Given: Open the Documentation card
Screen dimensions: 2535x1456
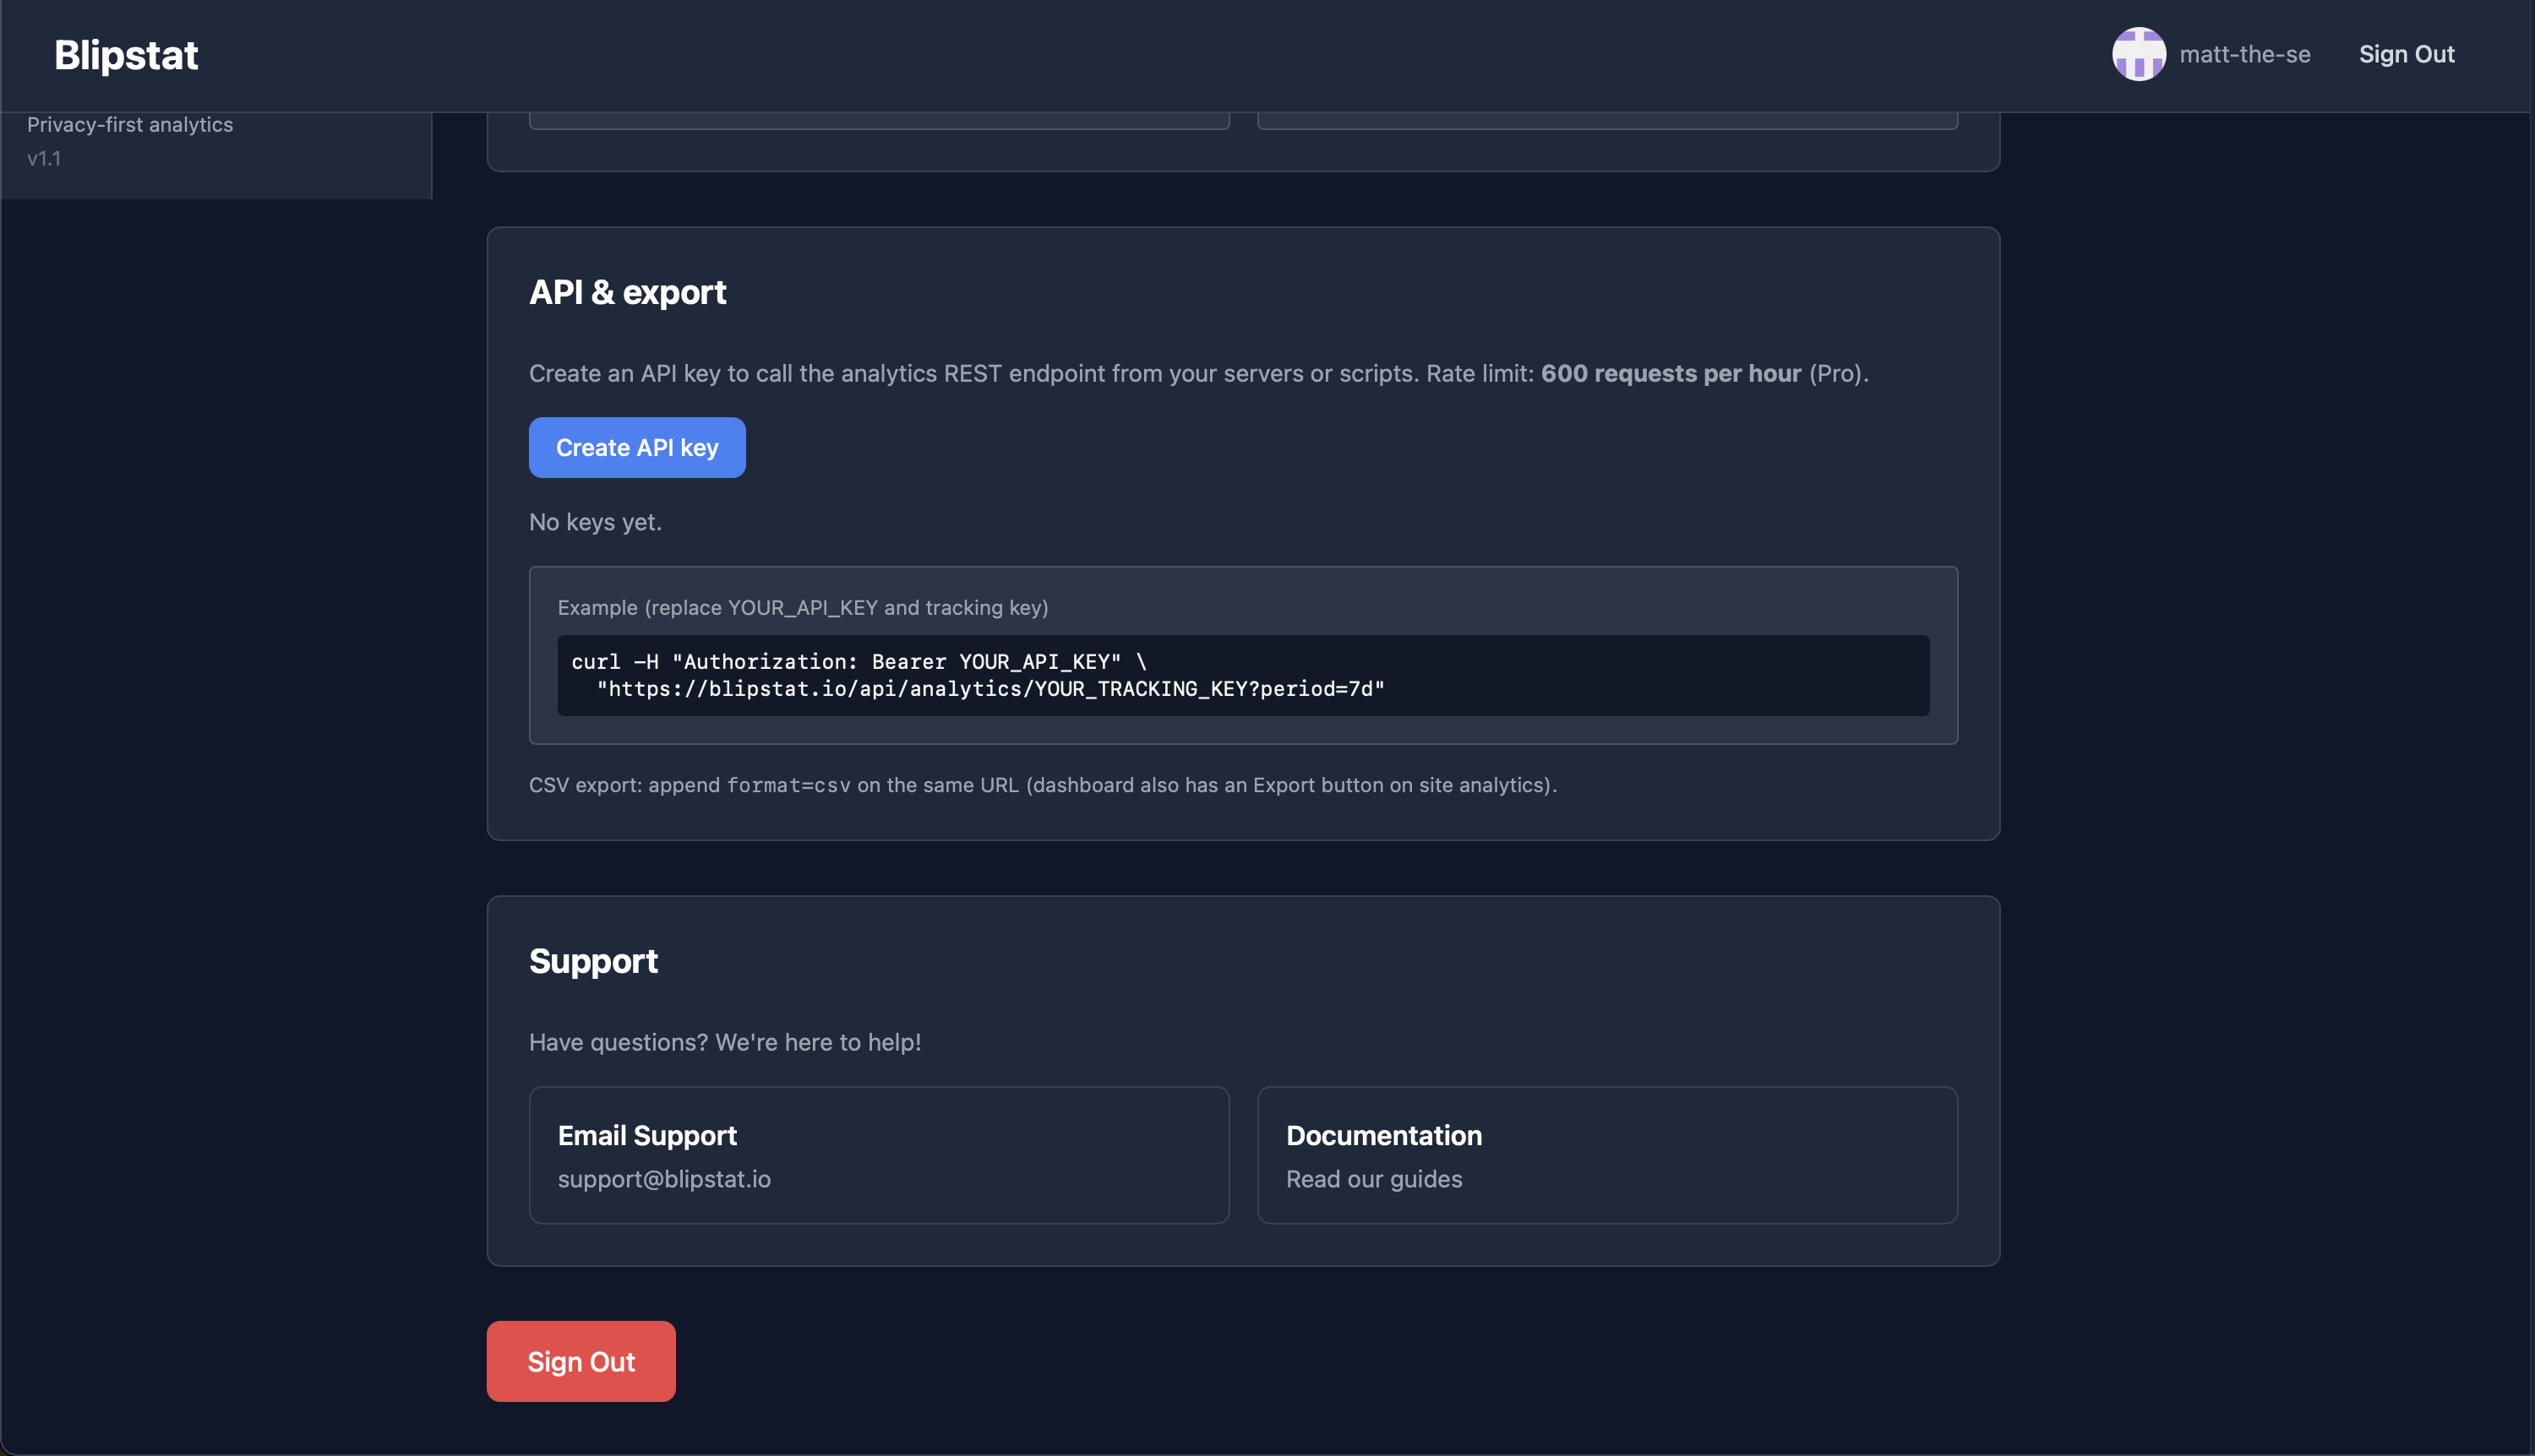Looking at the screenshot, I should point(1606,1155).
